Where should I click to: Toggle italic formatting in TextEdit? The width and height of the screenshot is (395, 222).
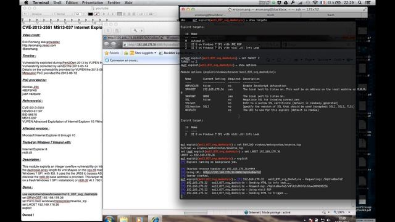108,14
